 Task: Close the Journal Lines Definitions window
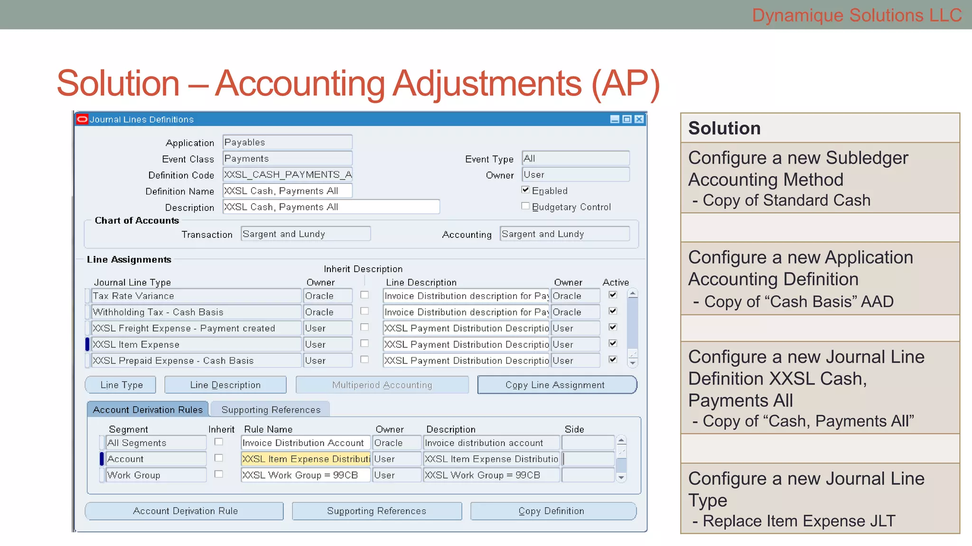(x=639, y=119)
